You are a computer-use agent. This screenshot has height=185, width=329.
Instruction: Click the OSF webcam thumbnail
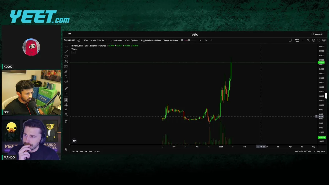(31, 92)
